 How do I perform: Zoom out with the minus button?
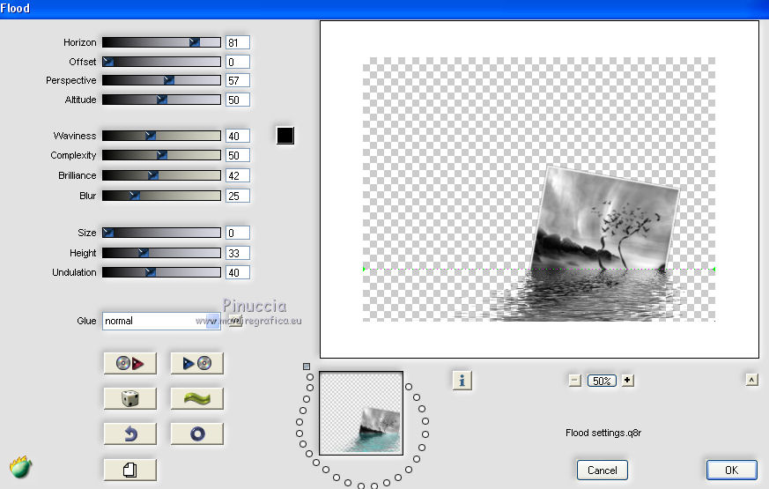point(575,381)
